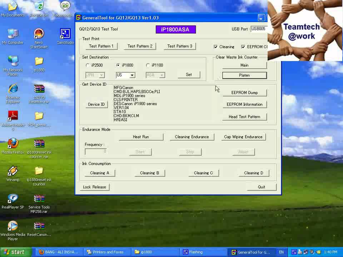Select Ip2770 Resetter.rar archive
343x257 pixels.
39,94
